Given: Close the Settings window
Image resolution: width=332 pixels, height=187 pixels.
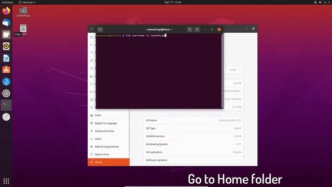Looking at the screenshot, I should (254, 29).
